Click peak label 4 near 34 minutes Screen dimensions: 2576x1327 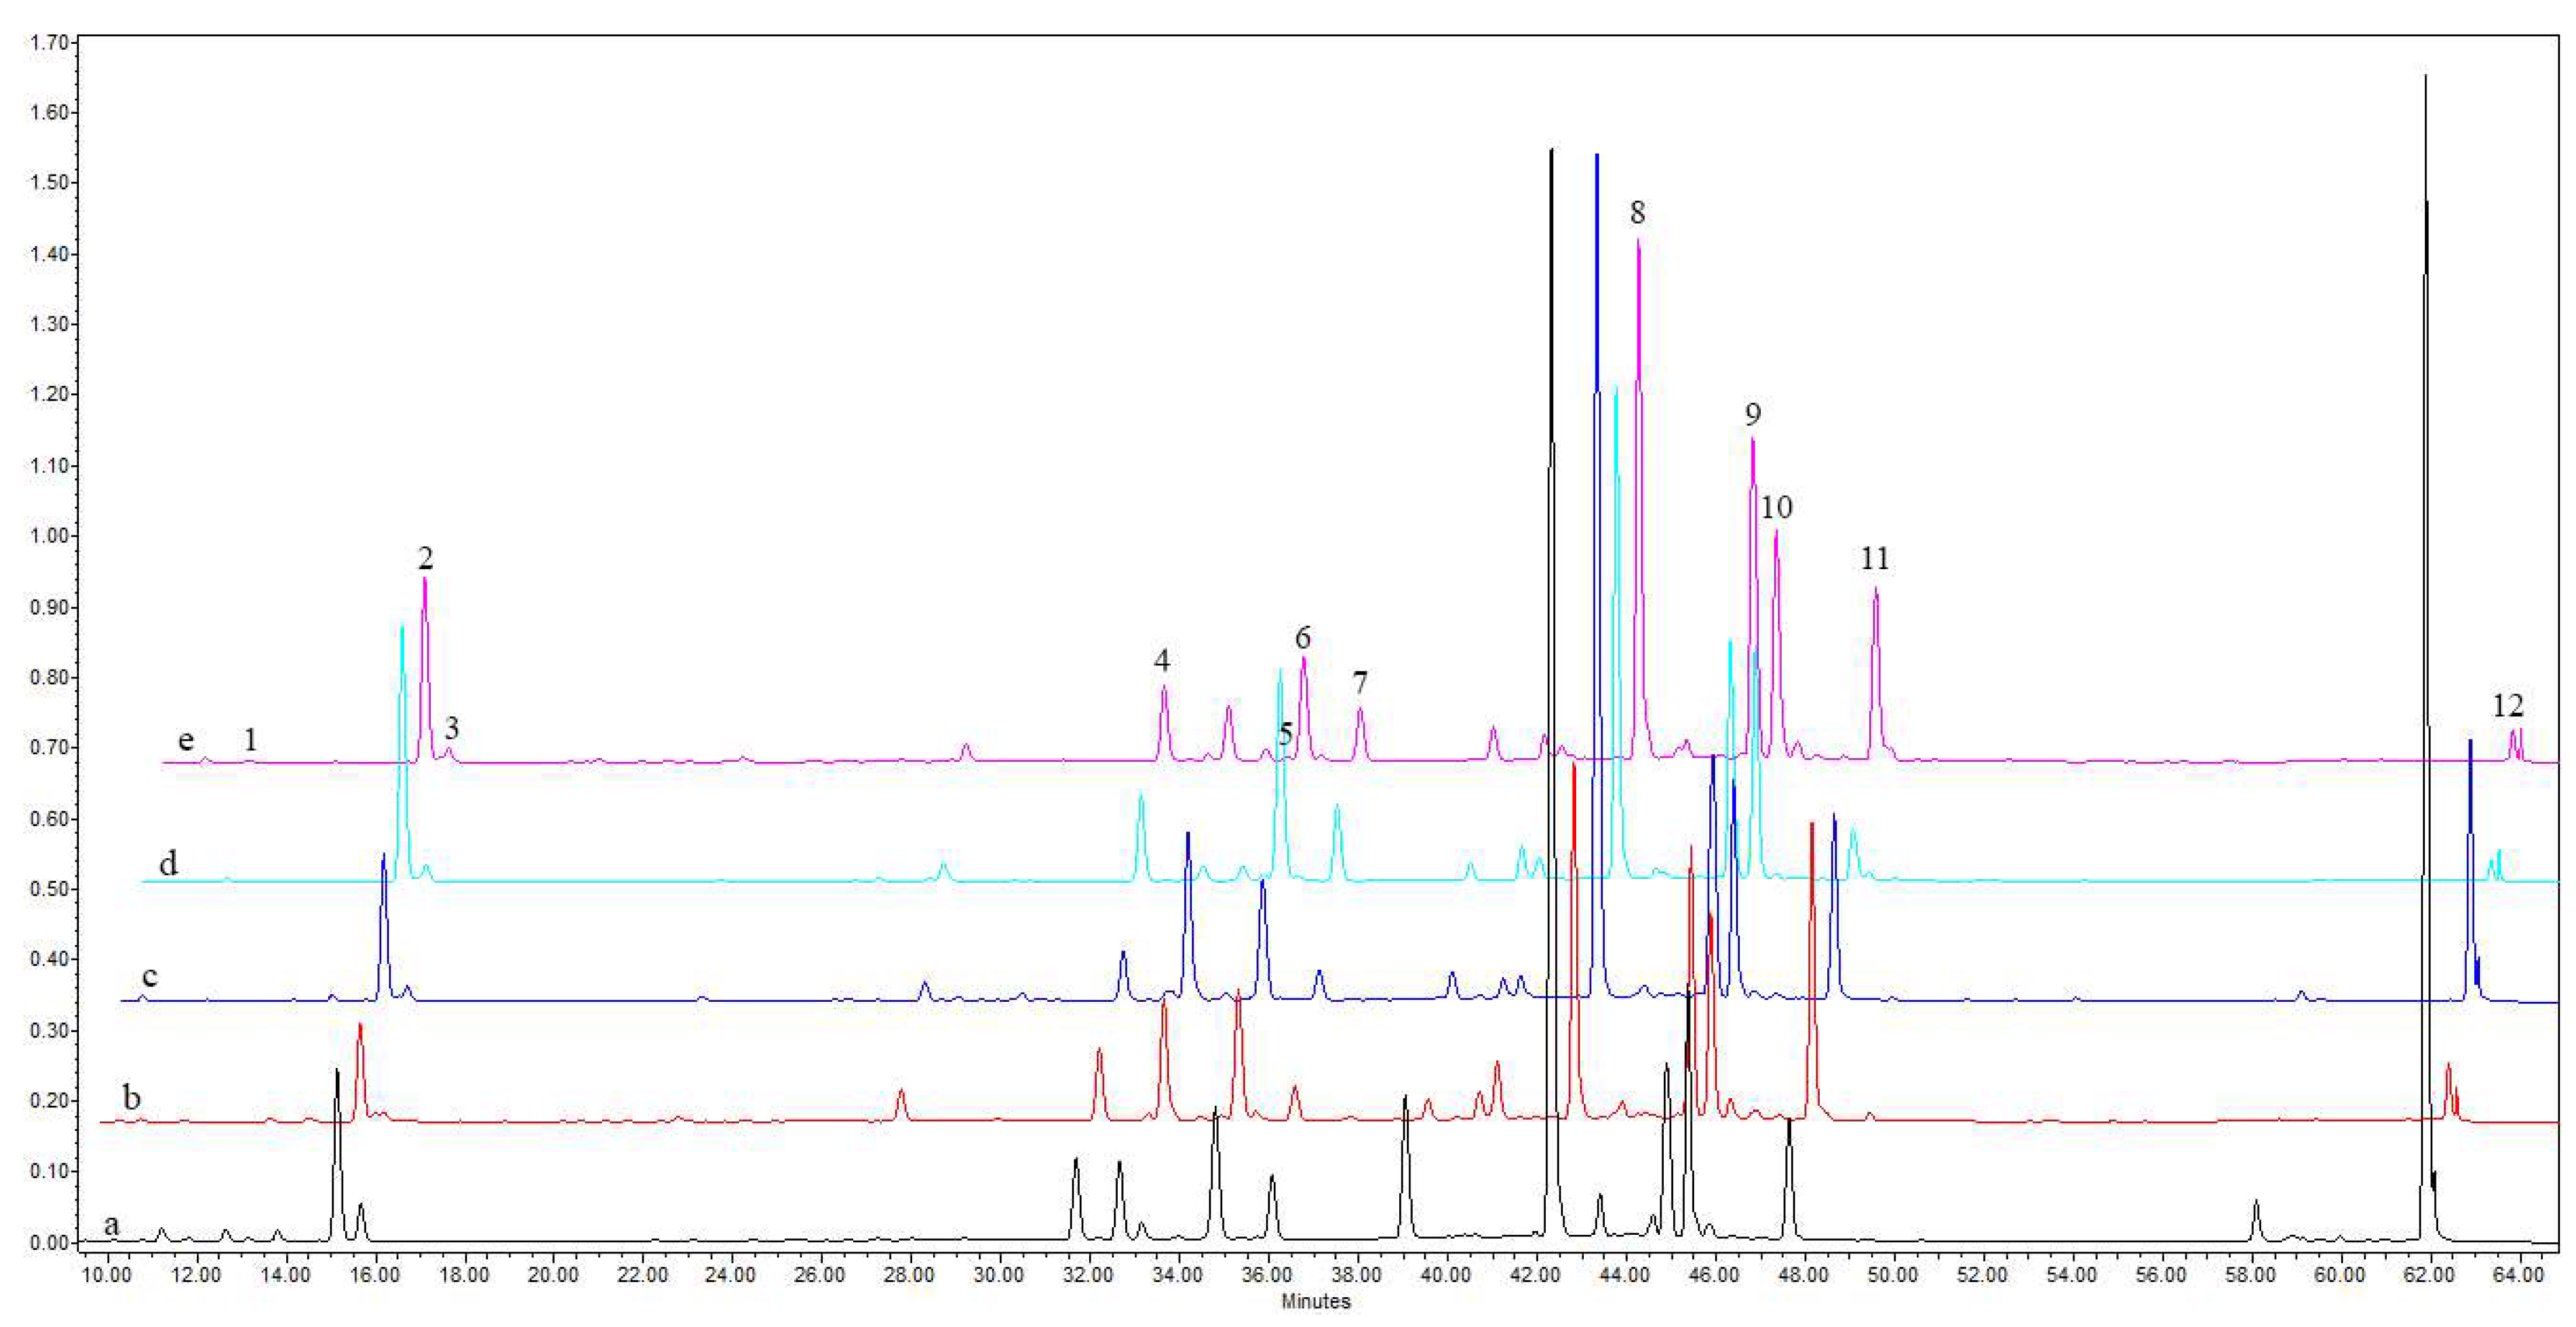point(1161,660)
